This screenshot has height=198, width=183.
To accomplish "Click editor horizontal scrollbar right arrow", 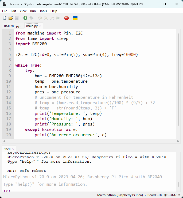I will click(x=178, y=141).
